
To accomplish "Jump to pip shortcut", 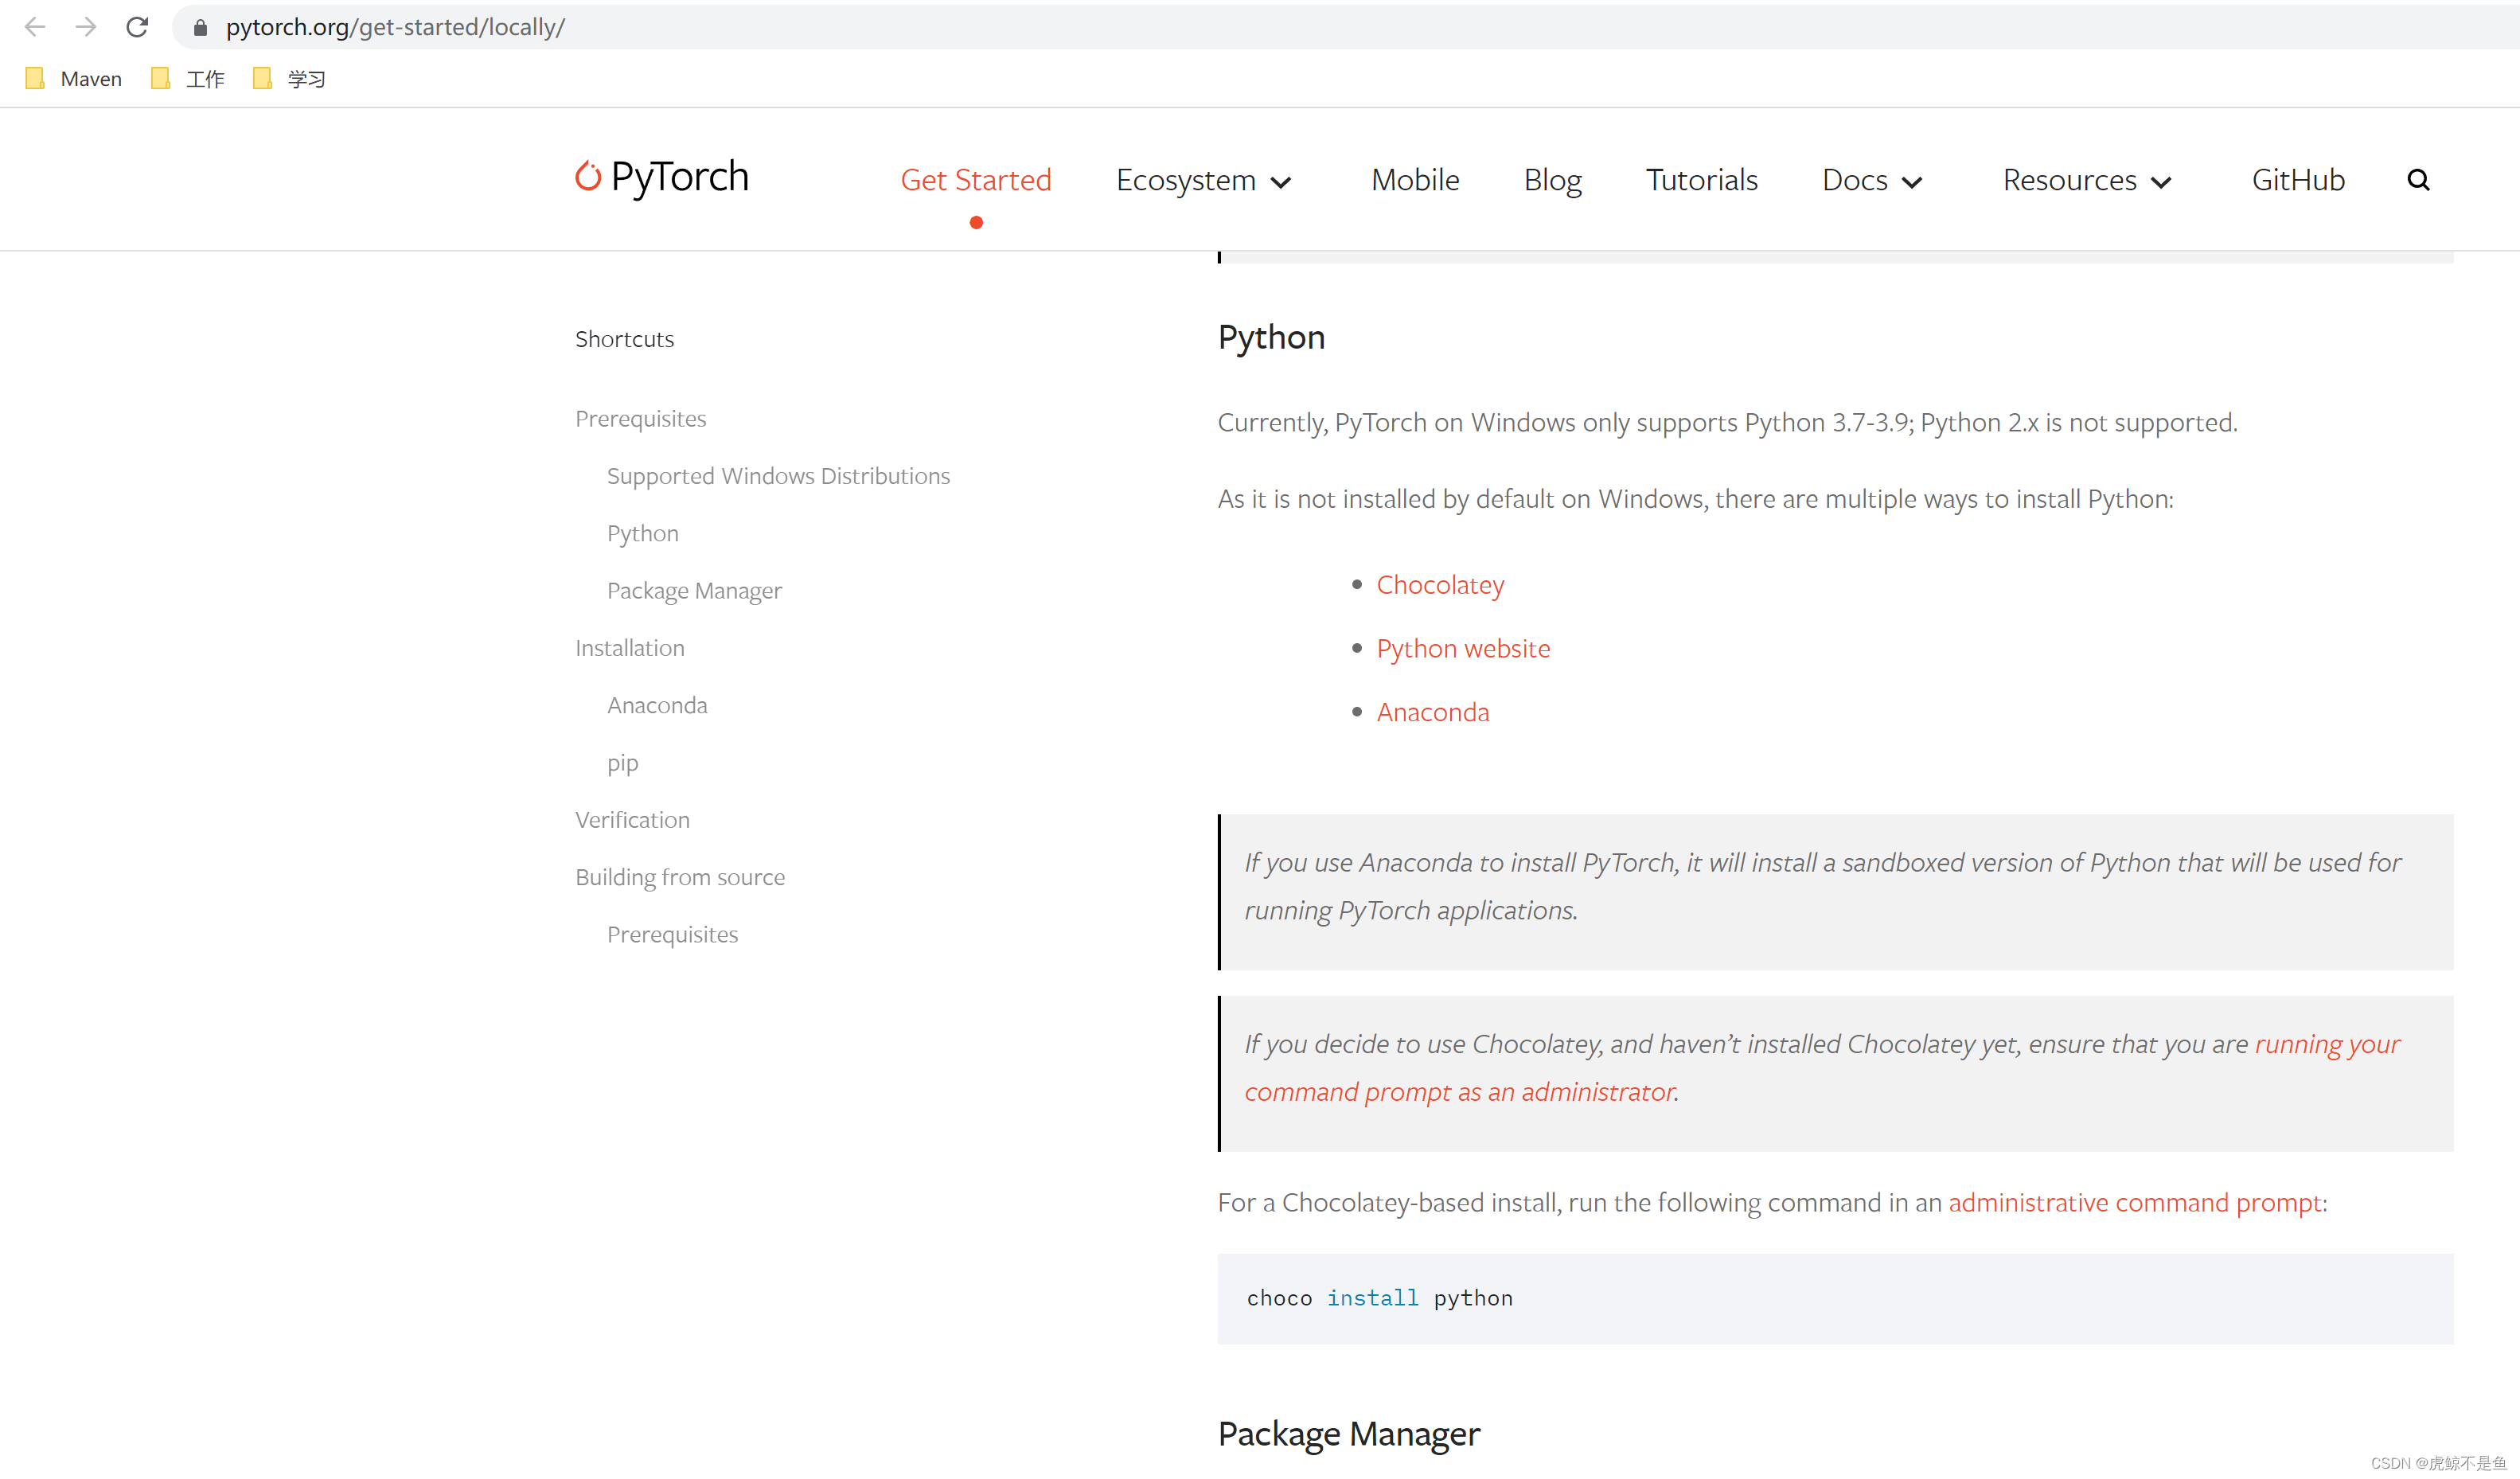I will 622,764.
